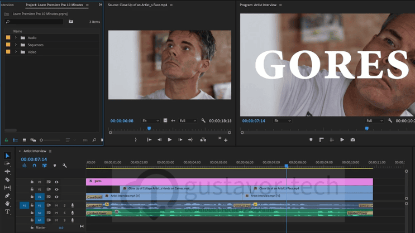Screen dimensions: 415x233
Task: Open Program monitor settings wrench
Action: 390,120
